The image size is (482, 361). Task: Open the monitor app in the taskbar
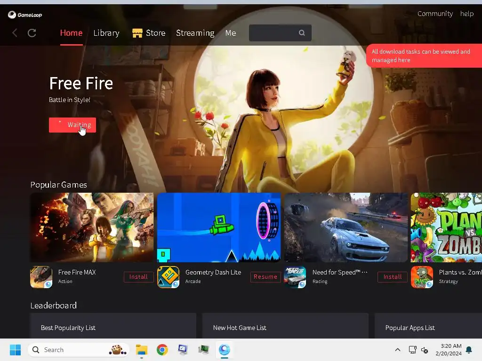pyautogui.click(x=183, y=350)
